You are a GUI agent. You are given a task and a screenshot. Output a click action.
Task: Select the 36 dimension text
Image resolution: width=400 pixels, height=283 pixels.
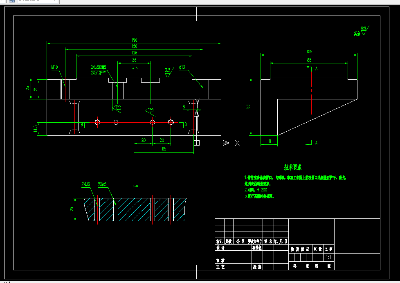(x=134, y=60)
